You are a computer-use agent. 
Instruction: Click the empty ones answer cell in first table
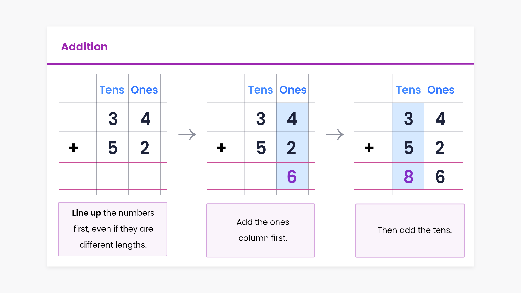pos(144,176)
